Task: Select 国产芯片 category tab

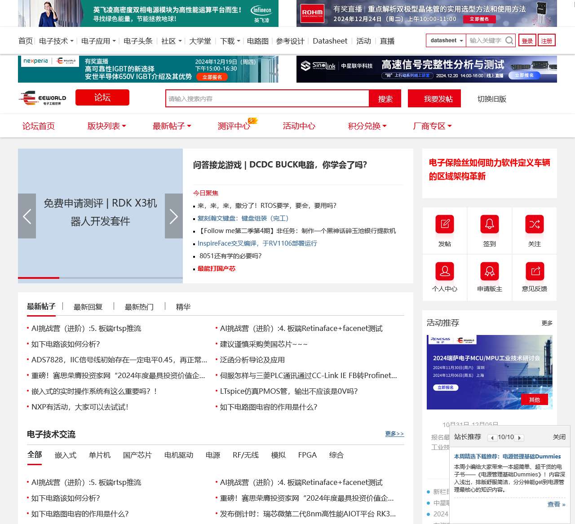Action: pyautogui.click(x=137, y=455)
